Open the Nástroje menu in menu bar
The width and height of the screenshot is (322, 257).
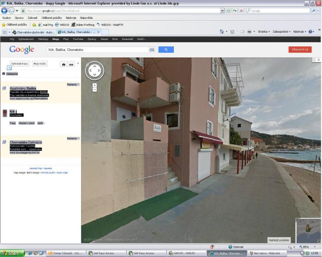pos(71,17)
